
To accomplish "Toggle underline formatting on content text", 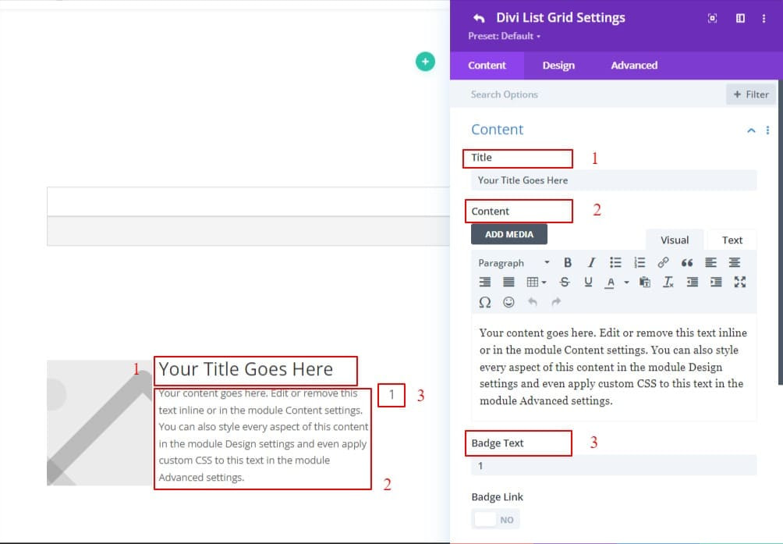I will coord(588,282).
